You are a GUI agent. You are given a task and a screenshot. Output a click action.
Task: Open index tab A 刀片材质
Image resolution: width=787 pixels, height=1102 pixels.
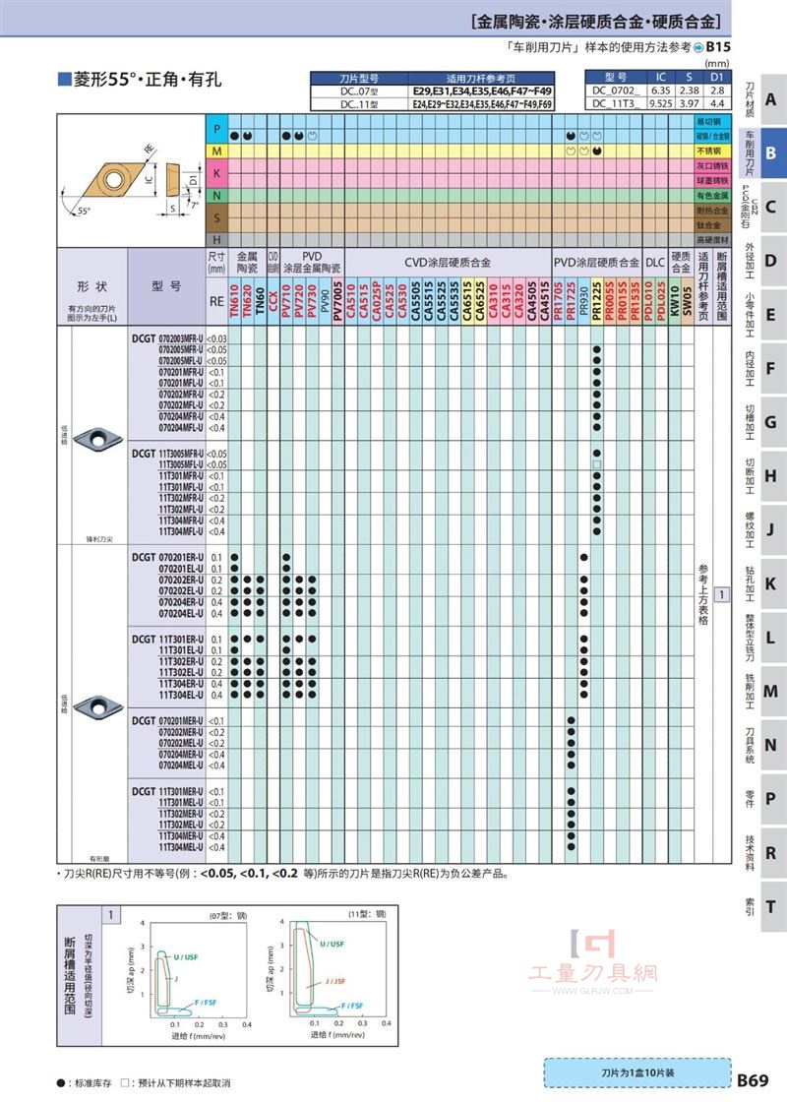[761, 99]
